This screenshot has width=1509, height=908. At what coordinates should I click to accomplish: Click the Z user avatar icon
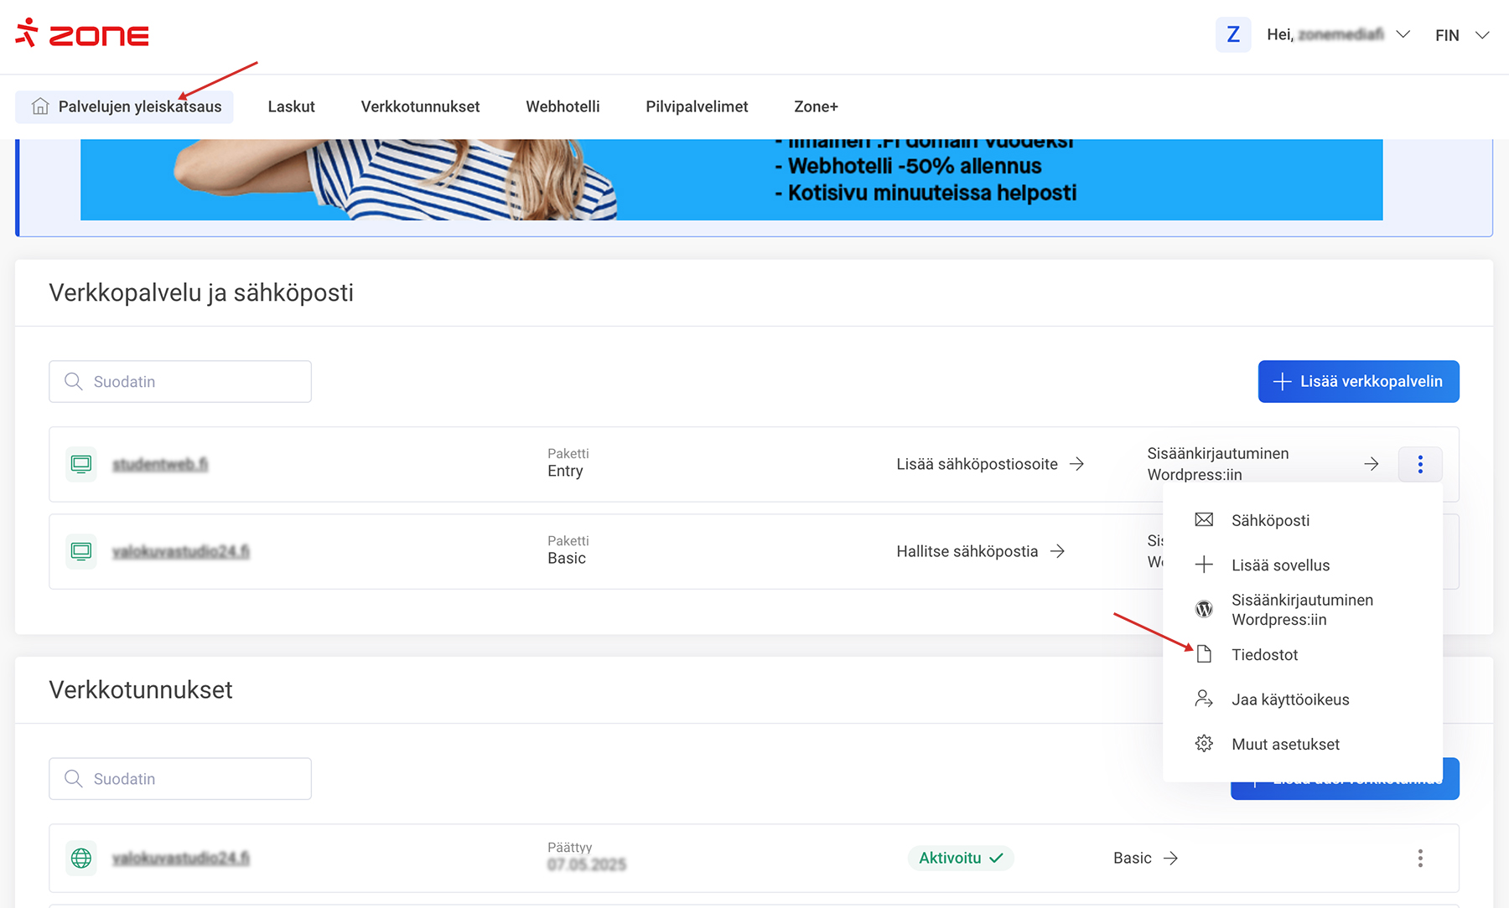pyautogui.click(x=1232, y=34)
